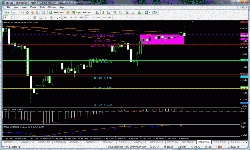Set timeframe to H4

coord(93,18)
